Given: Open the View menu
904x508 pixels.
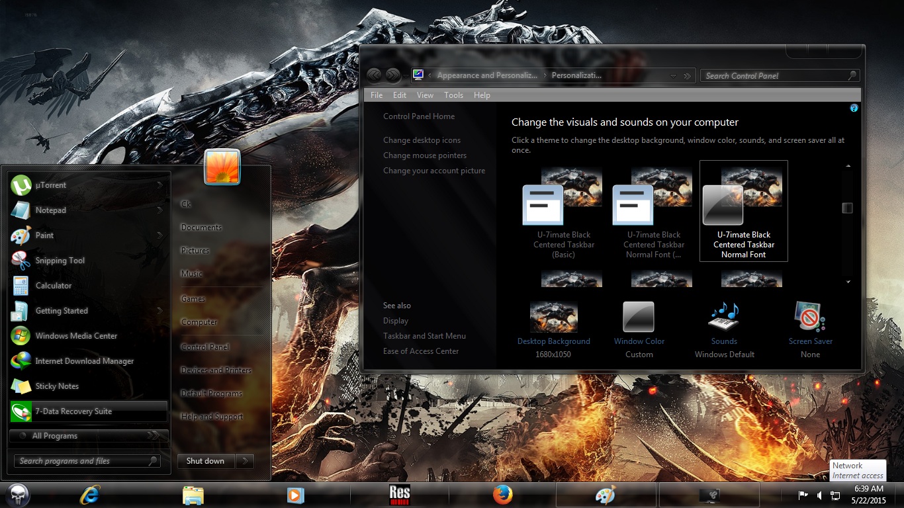Looking at the screenshot, I should [425, 95].
